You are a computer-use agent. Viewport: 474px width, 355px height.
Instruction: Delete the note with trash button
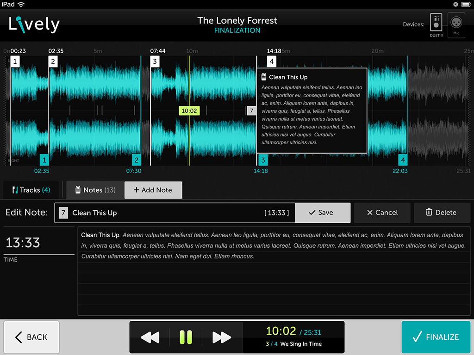(x=441, y=213)
